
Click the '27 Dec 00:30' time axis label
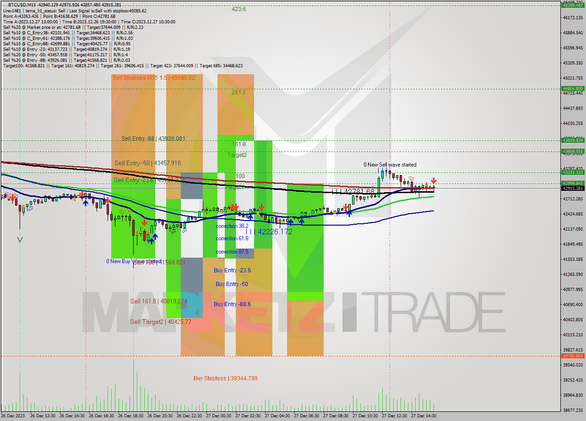219,416
